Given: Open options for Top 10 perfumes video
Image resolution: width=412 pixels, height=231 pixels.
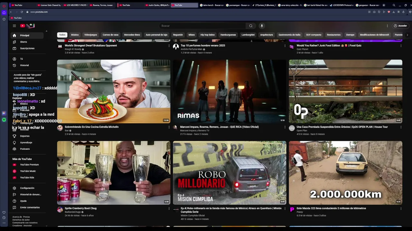Looking at the screenshot, I should click(285, 46).
